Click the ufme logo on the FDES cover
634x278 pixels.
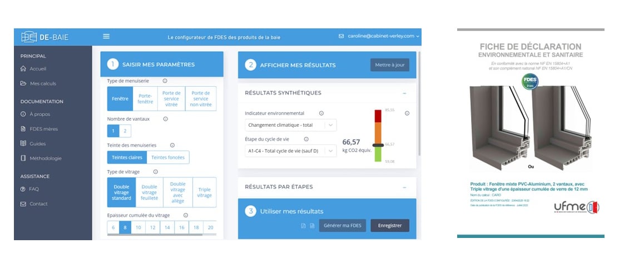577,207
